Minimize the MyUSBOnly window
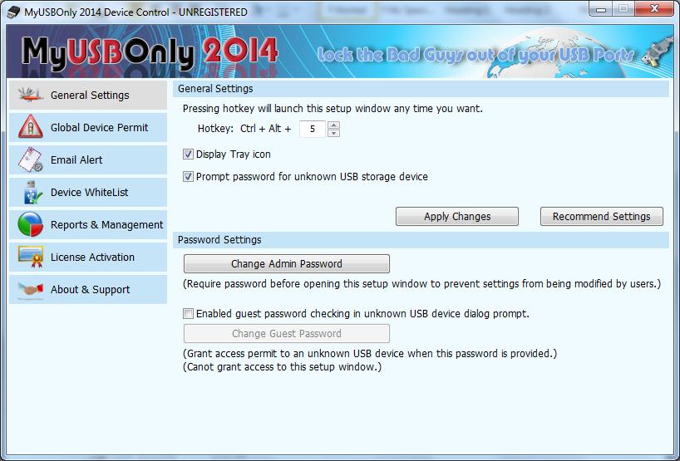 601,8
